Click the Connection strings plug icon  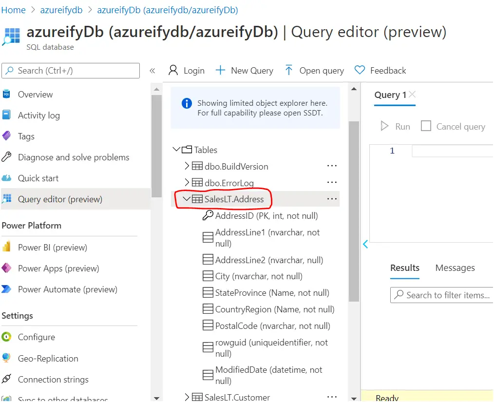coord(6,379)
